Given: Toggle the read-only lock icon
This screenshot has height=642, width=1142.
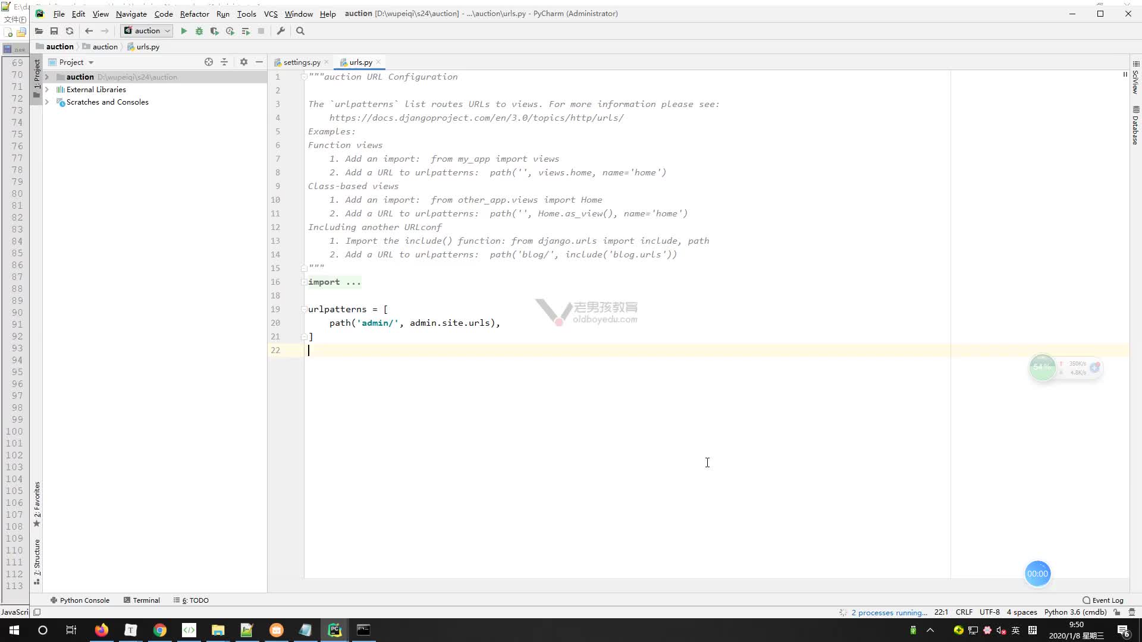Looking at the screenshot, I should [x=1117, y=612].
